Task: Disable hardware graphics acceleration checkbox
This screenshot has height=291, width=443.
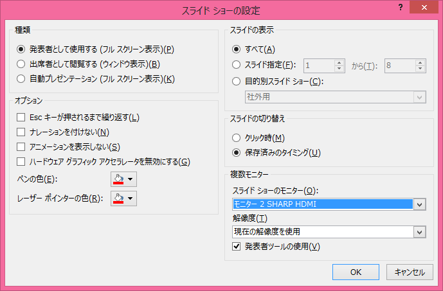Action: pos(22,162)
